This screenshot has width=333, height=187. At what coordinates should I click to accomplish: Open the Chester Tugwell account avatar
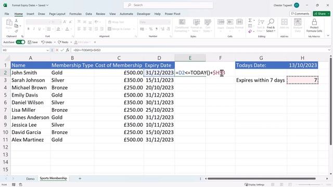point(297,5)
